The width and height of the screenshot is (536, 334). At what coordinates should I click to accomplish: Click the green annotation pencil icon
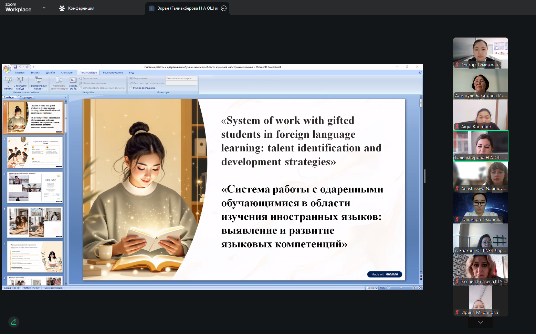tap(14, 322)
